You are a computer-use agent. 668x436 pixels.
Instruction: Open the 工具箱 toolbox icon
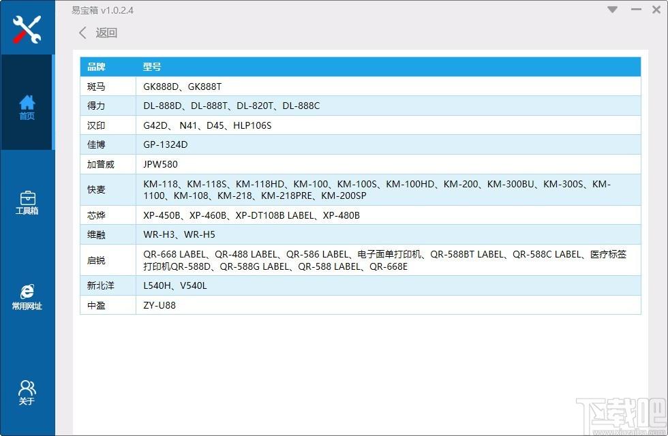(27, 203)
